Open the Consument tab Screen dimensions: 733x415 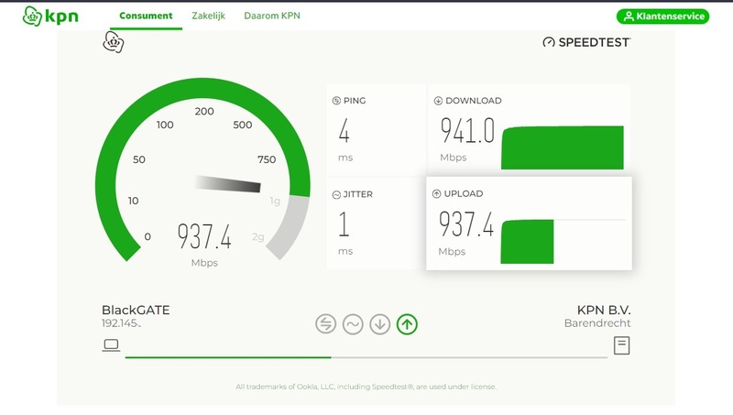[146, 16]
